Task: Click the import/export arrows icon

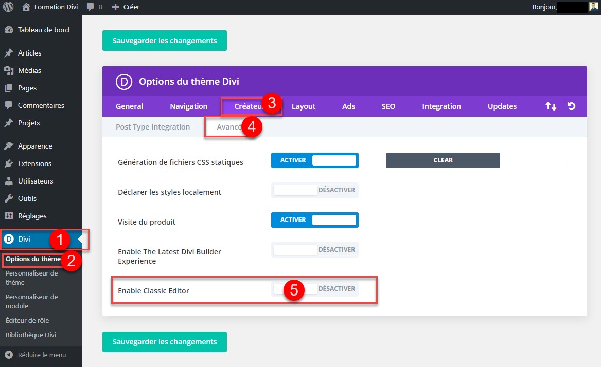Action: (x=551, y=106)
